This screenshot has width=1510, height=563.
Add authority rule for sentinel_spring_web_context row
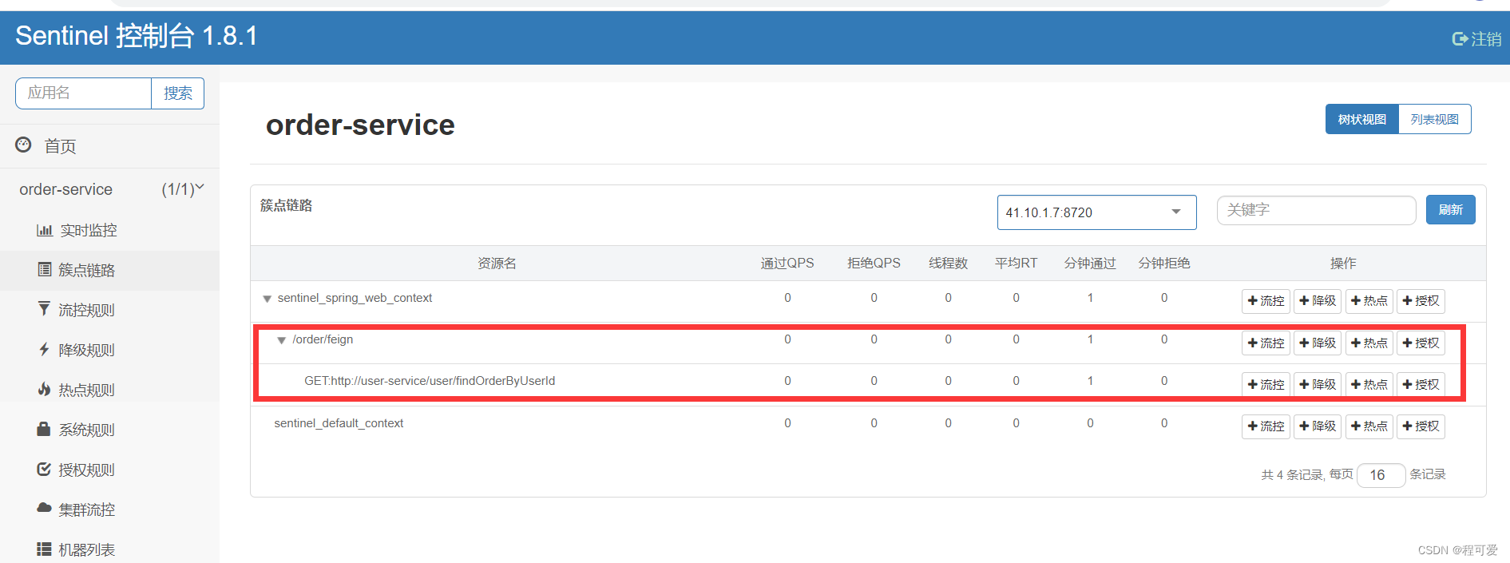pos(1421,301)
